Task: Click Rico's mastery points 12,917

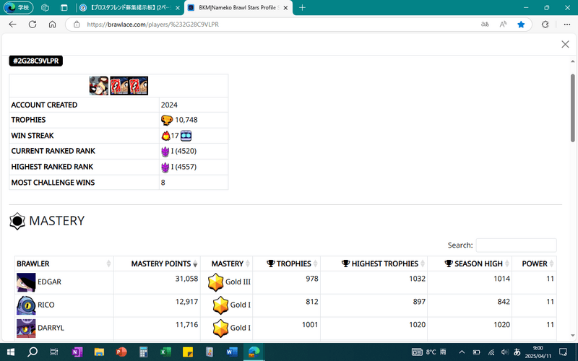Action: point(186,302)
